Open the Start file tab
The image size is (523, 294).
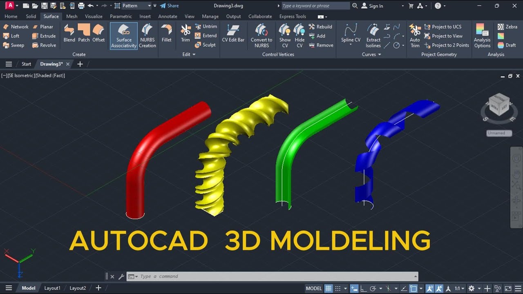pos(26,64)
